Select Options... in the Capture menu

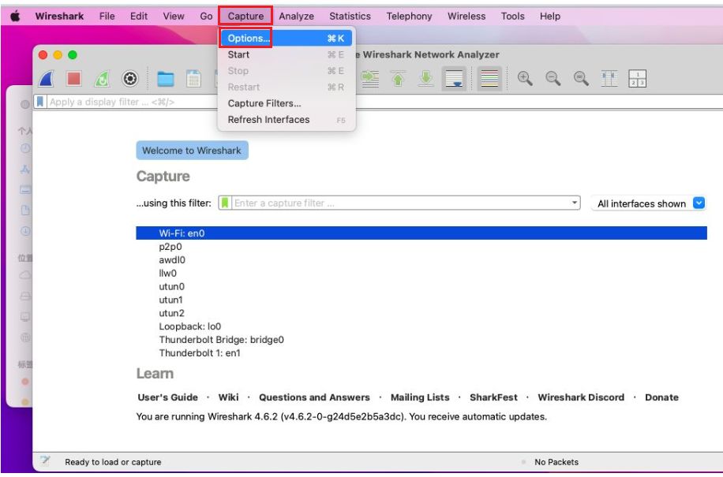coord(248,38)
